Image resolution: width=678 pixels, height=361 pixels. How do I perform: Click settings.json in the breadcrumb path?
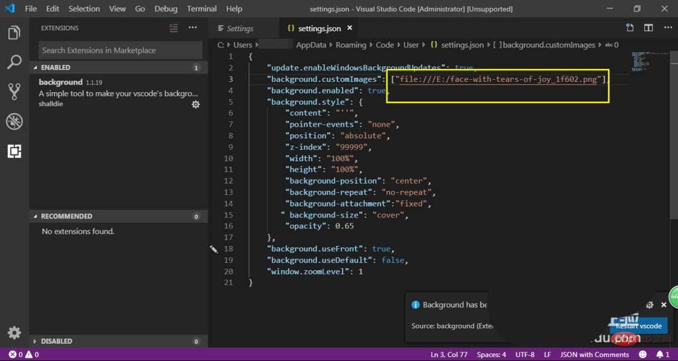coord(464,45)
